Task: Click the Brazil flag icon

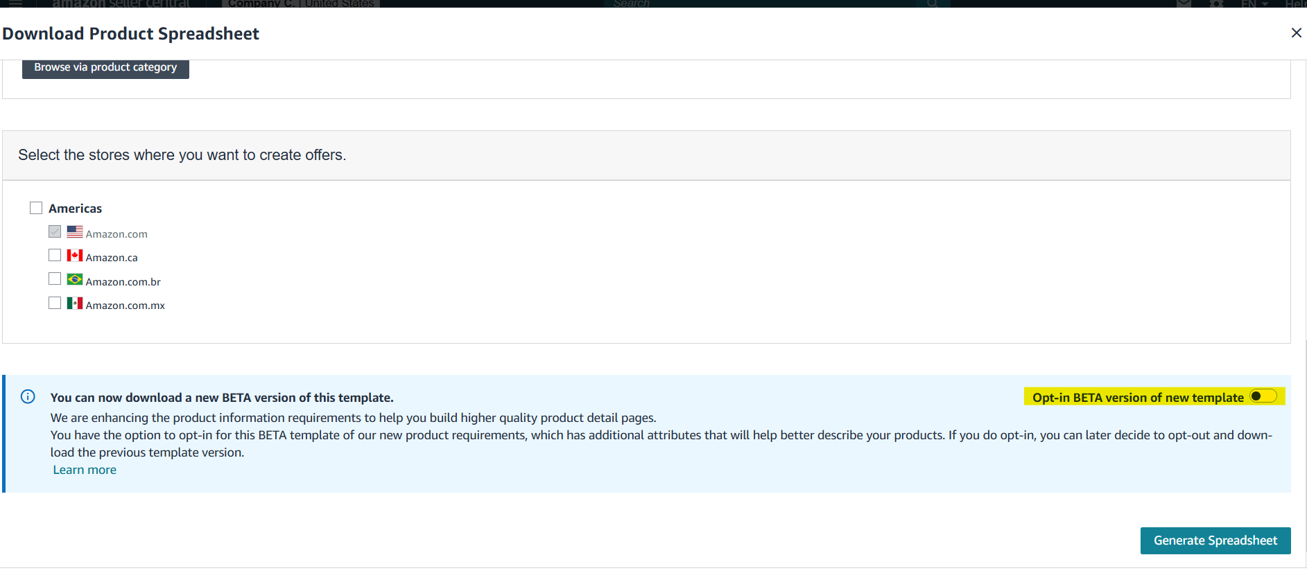Action: click(x=75, y=279)
